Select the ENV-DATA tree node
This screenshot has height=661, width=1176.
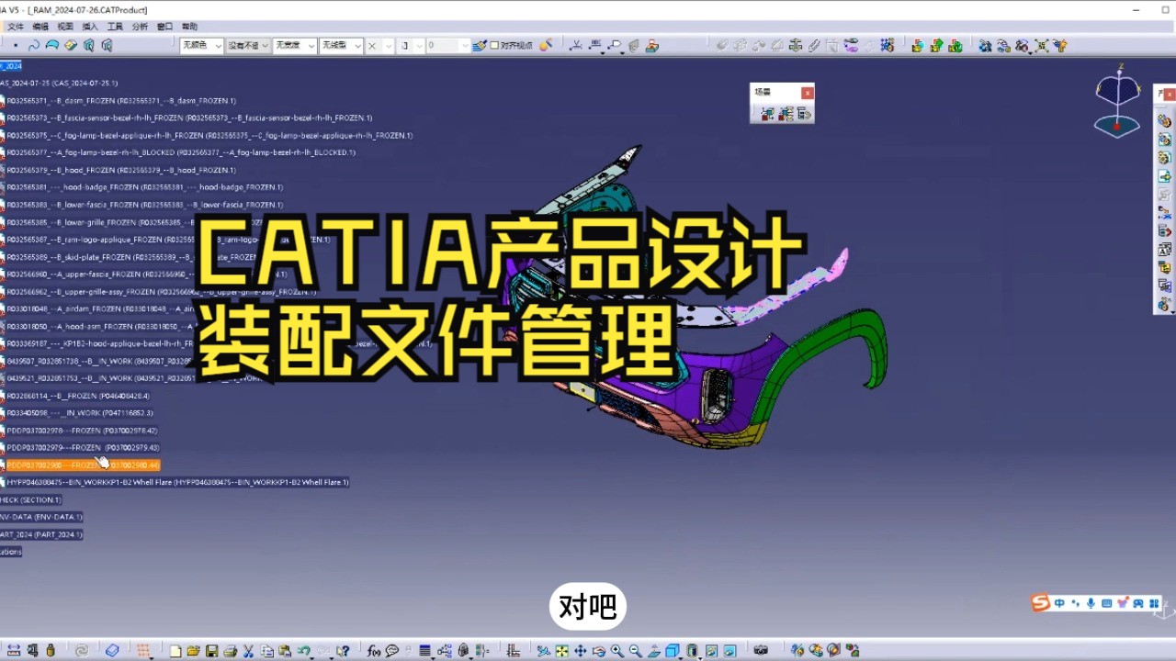(x=41, y=518)
